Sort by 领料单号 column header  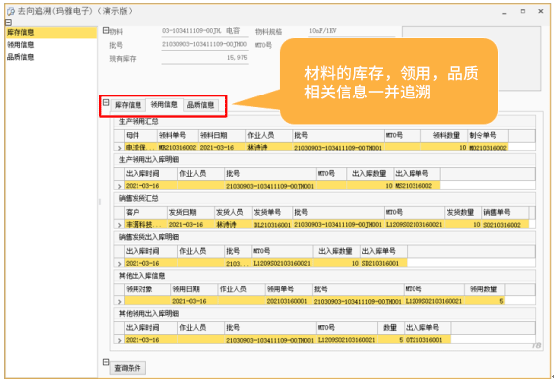pos(177,136)
